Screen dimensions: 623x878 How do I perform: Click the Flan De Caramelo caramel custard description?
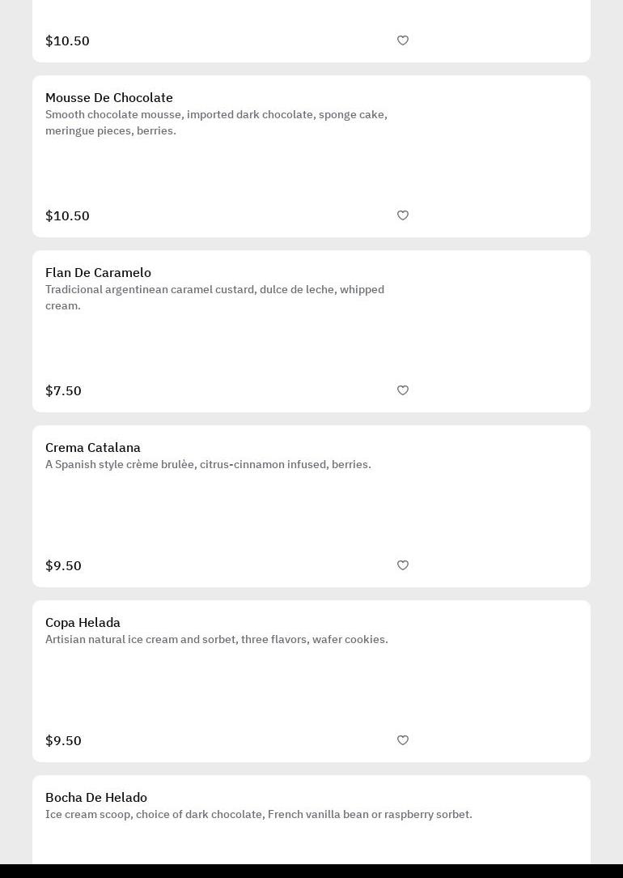click(x=214, y=297)
